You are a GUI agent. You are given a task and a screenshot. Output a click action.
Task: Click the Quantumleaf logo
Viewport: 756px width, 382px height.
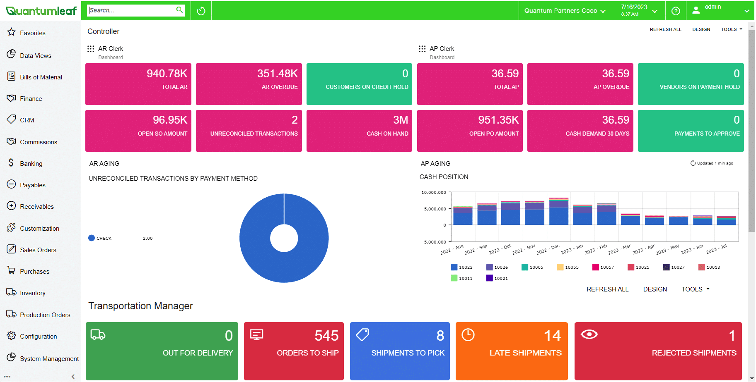coord(41,11)
